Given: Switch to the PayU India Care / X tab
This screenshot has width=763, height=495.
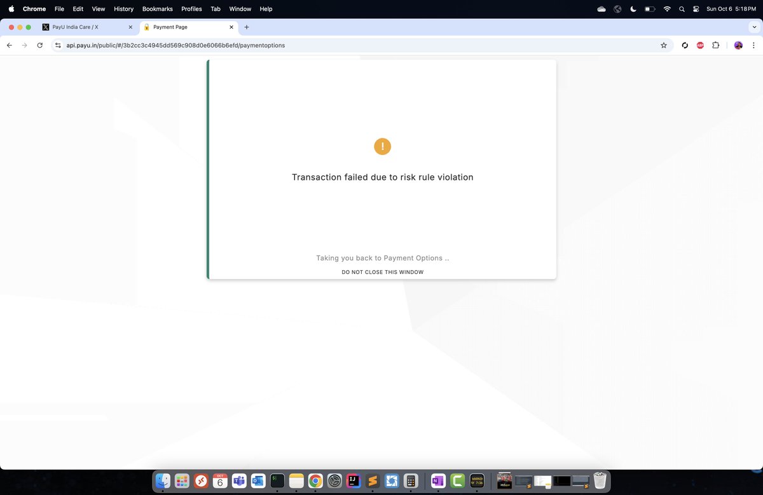Looking at the screenshot, I should pyautogui.click(x=86, y=27).
